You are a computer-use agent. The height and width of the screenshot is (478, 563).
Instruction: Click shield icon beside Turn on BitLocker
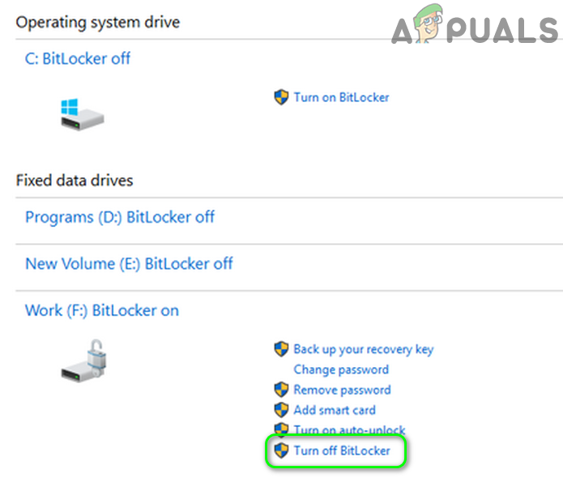click(281, 97)
